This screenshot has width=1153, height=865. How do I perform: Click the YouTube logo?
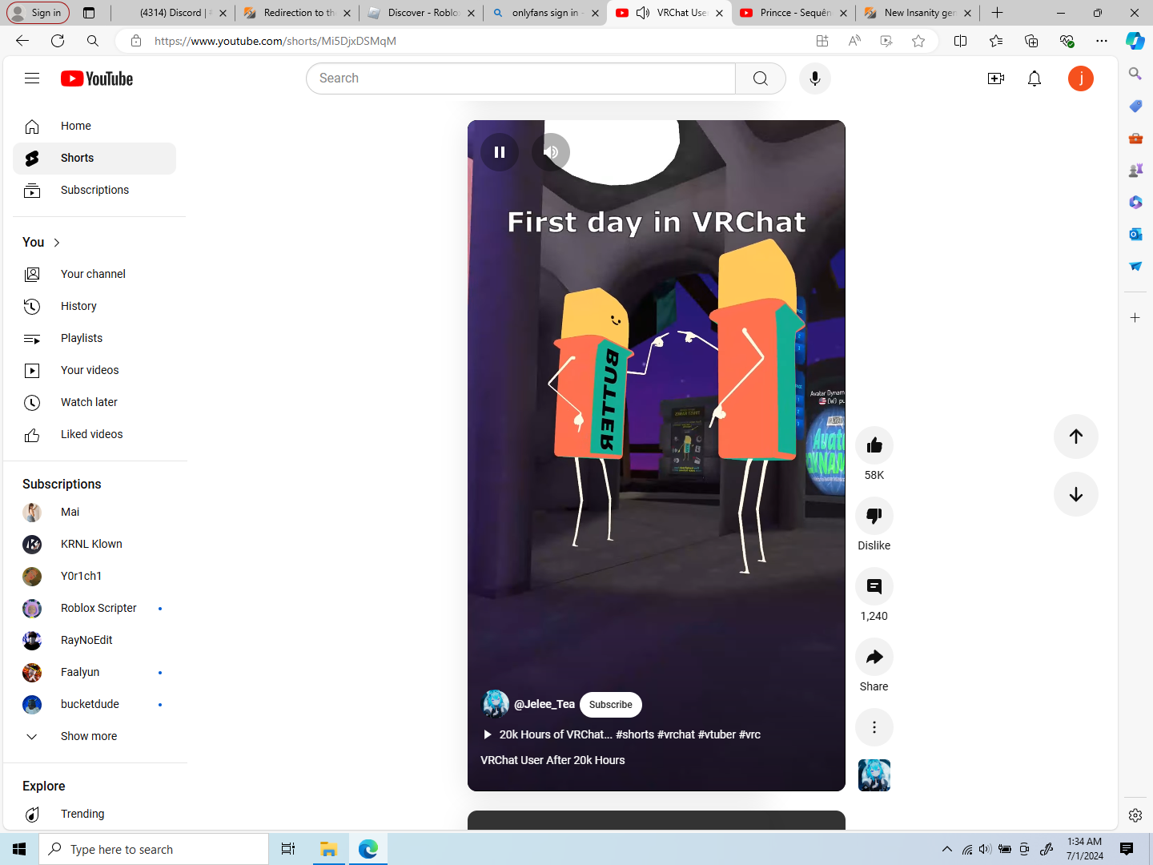pos(97,78)
